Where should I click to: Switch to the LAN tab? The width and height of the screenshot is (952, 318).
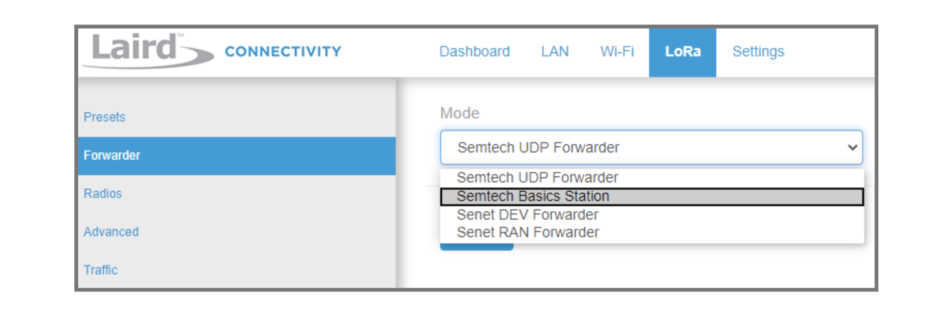tap(555, 51)
